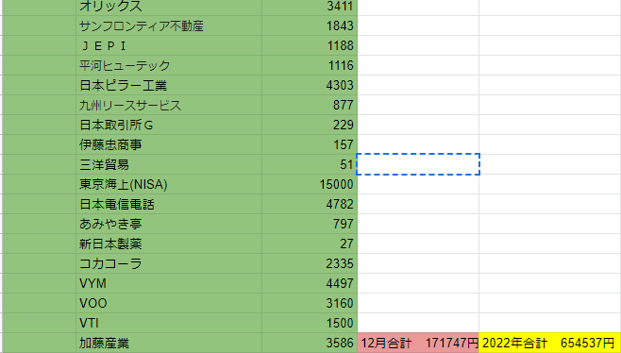The width and height of the screenshot is (621, 353).
Task: Select the value 3586 cell
Action: click(310, 344)
